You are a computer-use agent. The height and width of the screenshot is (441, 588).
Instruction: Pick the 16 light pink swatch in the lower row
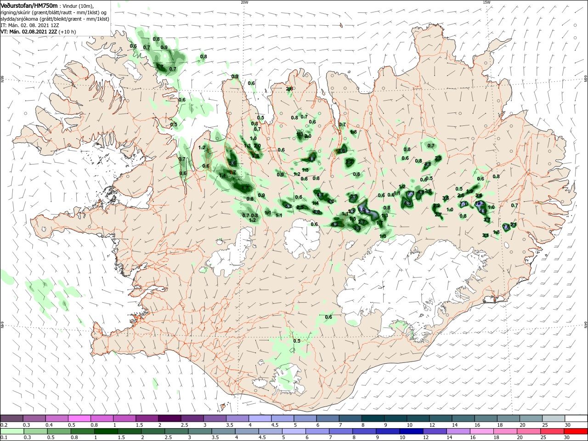click(481, 431)
